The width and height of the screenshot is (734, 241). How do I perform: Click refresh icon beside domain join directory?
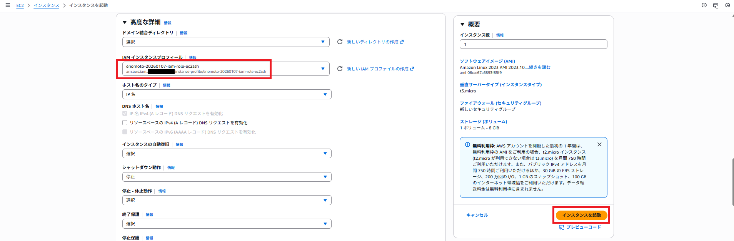coord(340,42)
